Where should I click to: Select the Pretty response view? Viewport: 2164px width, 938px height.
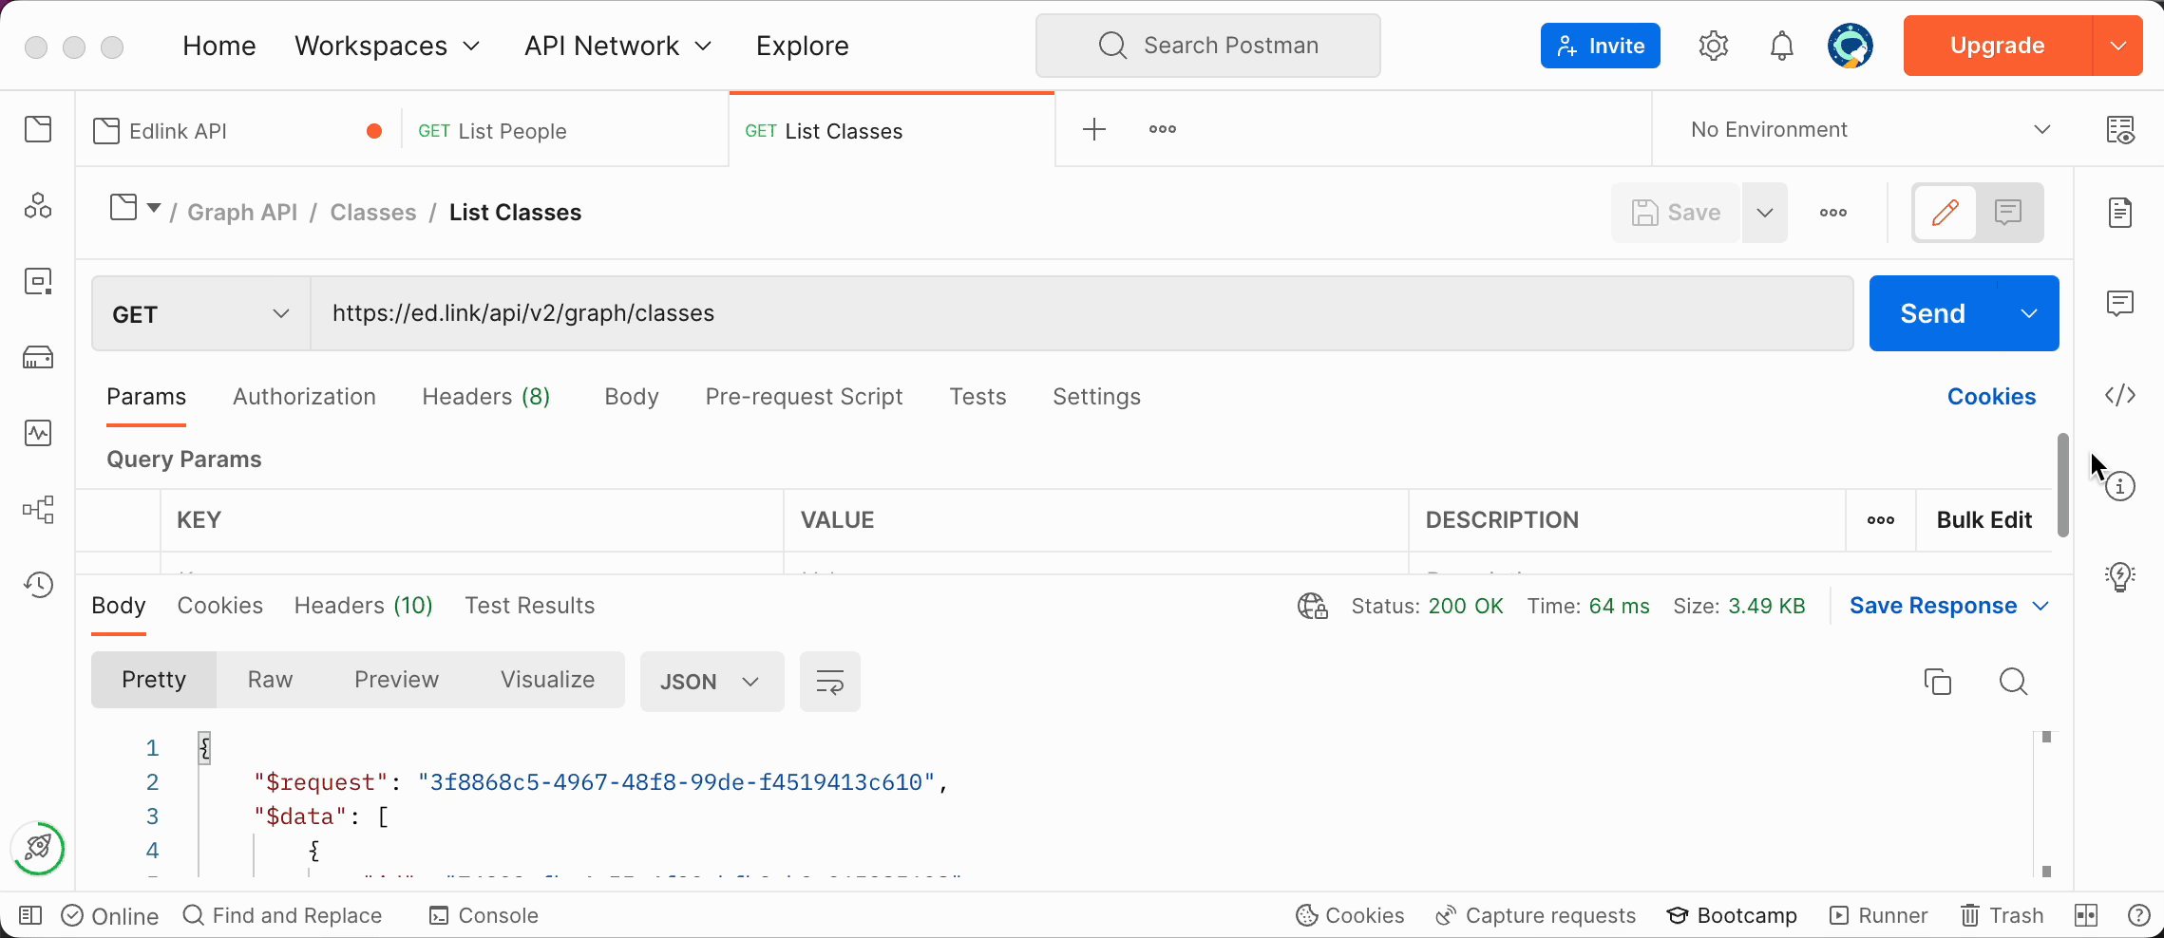pyautogui.click(x=154, y=680)
